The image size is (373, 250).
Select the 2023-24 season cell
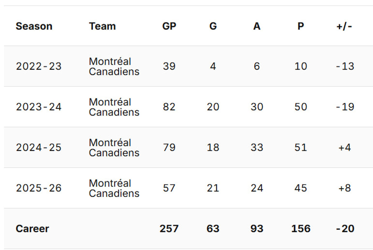(39, 107)
